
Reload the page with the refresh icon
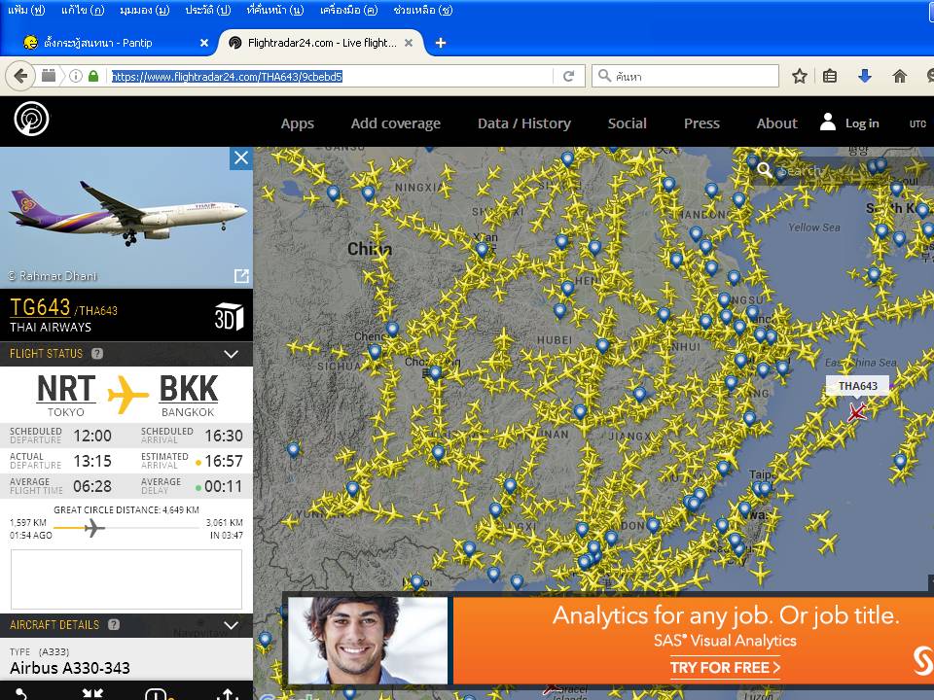tap(569, 76)
